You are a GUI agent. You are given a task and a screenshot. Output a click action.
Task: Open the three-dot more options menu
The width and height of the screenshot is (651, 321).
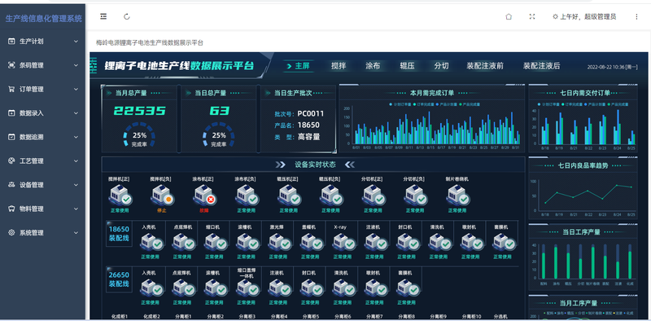636,16
